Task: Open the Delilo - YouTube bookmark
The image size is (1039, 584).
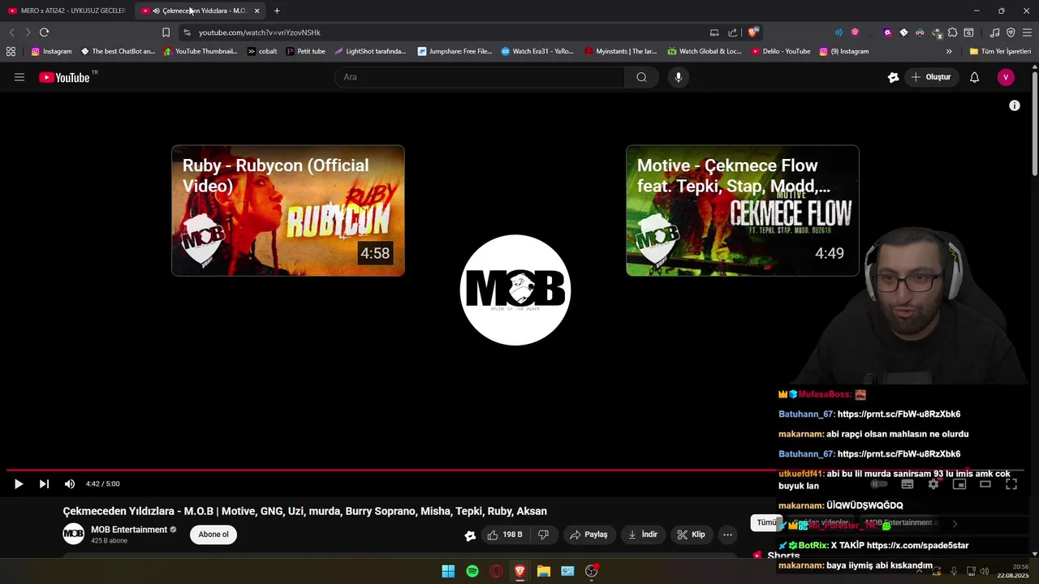Action: (x=781, y=51)
